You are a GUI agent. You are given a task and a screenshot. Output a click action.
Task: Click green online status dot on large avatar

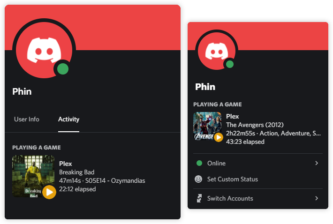[x=63, y=69]
